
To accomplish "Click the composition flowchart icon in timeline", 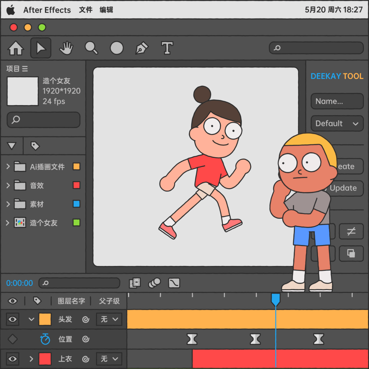I will pyautogui.click(x=135, y=283).
